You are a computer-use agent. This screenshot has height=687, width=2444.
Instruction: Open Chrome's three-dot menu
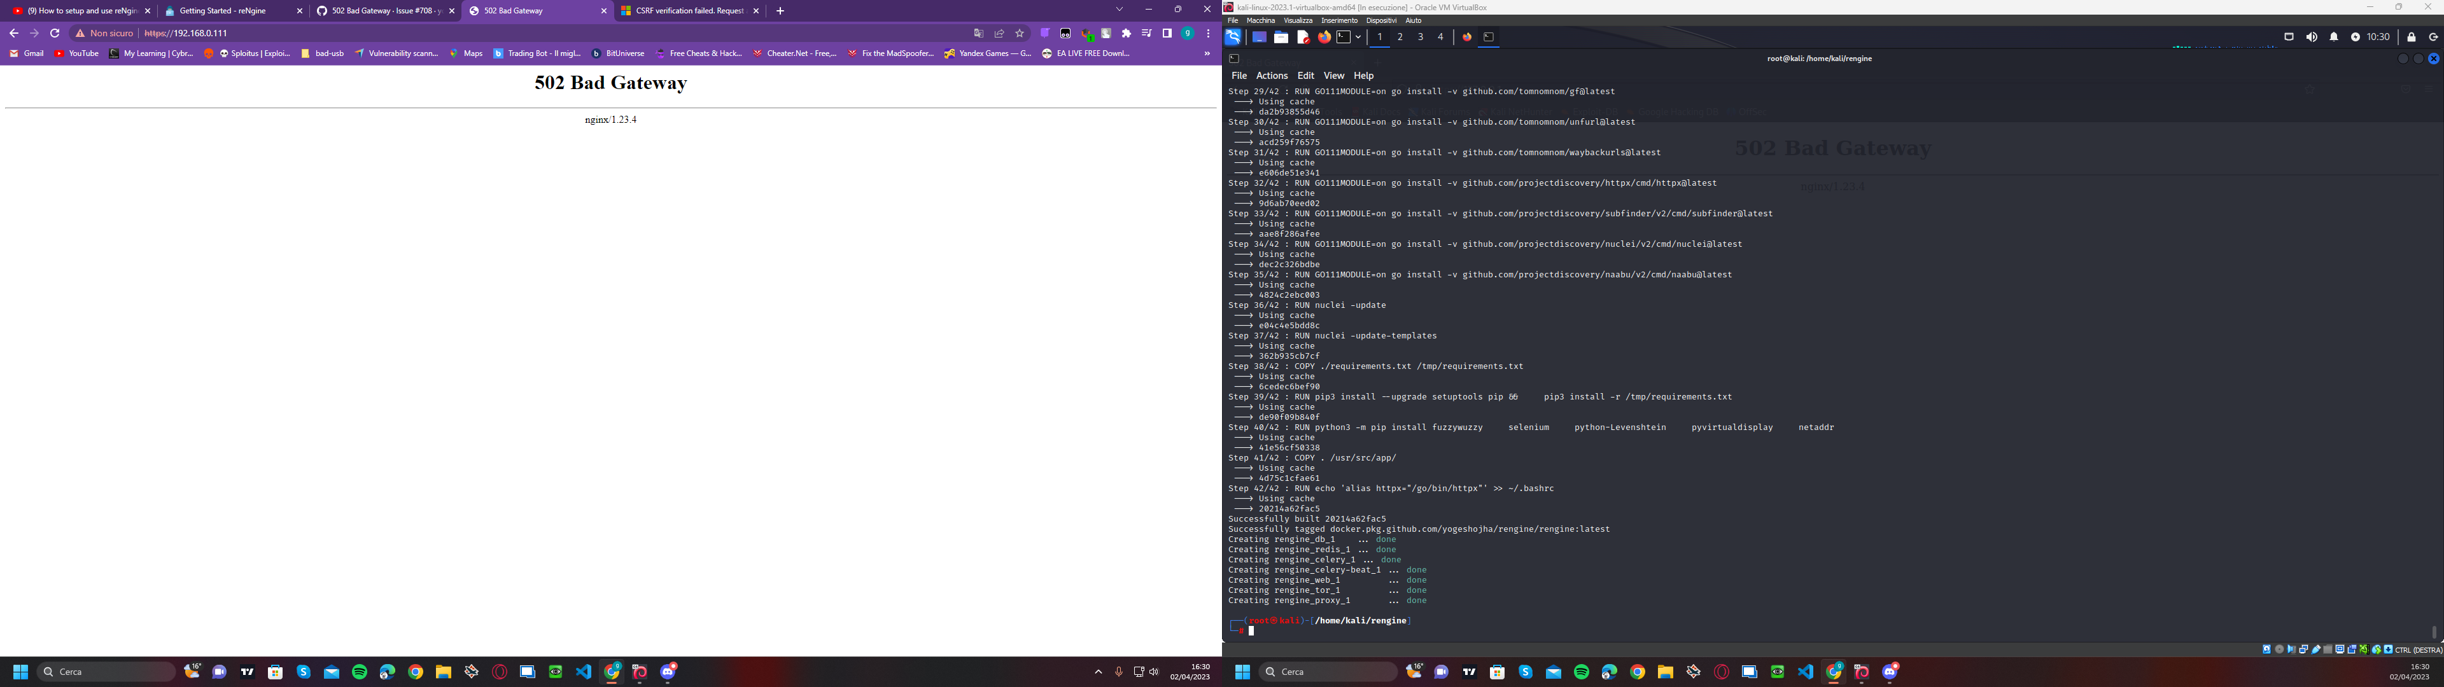1207,33
